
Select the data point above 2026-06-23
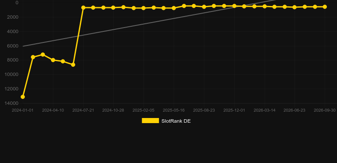coord(295,7)
